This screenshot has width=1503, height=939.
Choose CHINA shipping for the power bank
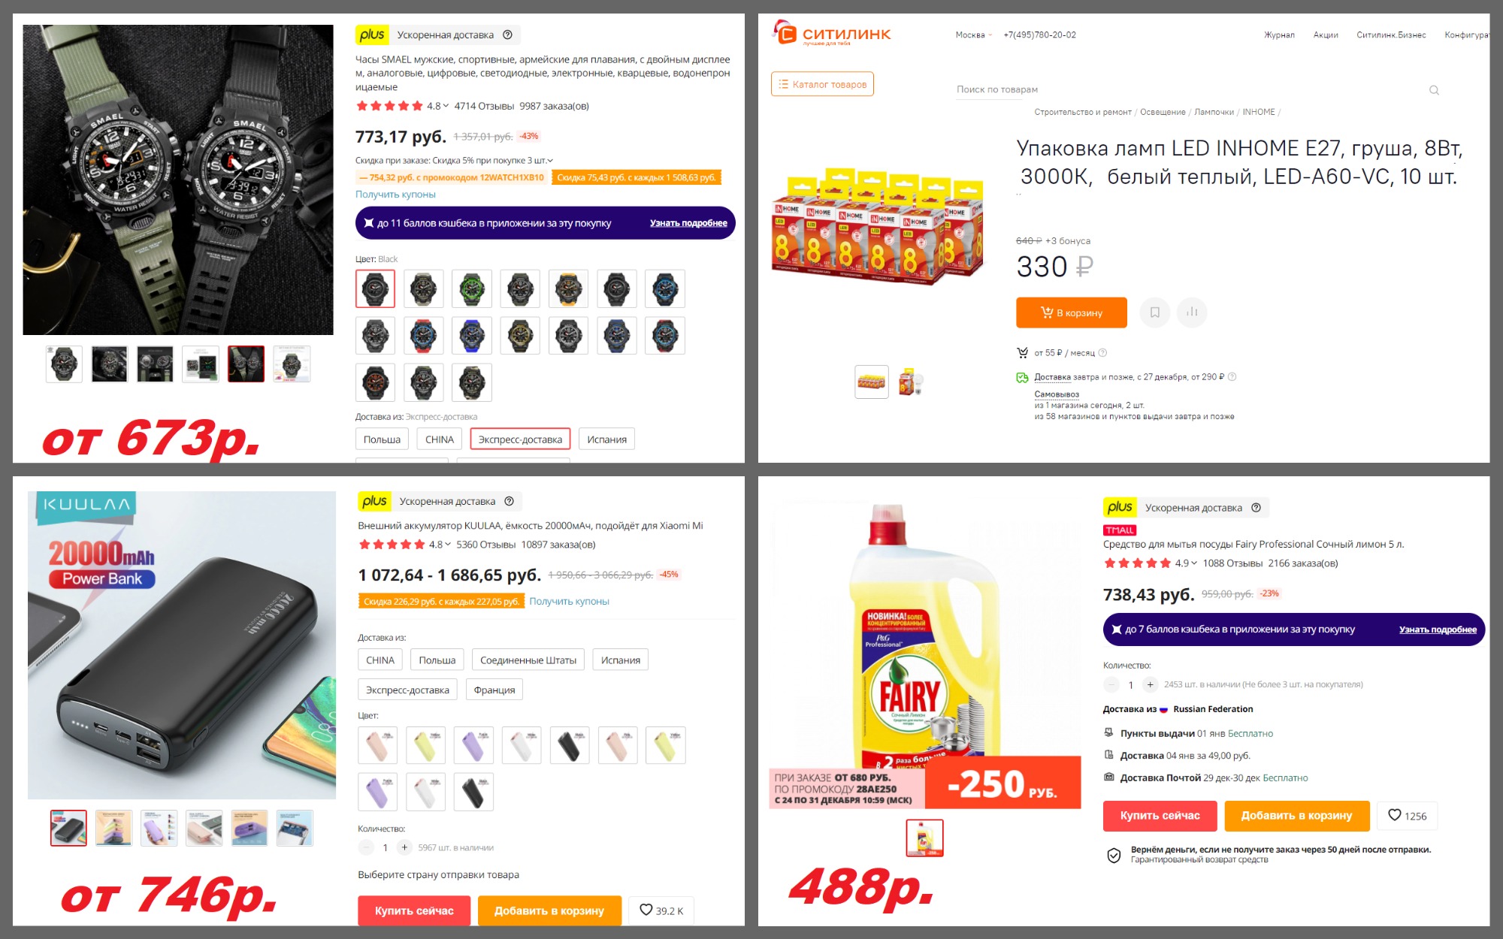click(380, 660)
